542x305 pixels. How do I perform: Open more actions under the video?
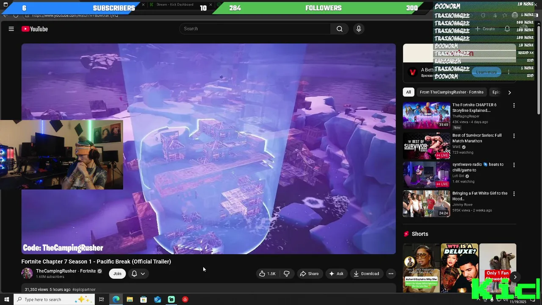[391, 274]
